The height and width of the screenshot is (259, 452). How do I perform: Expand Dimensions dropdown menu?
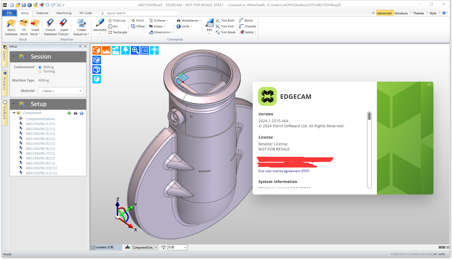(161, 32)
